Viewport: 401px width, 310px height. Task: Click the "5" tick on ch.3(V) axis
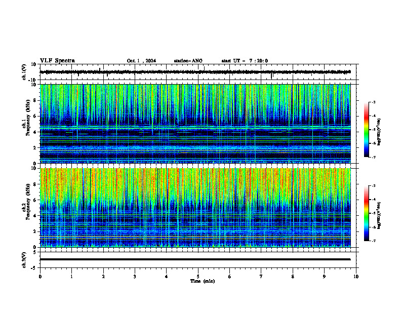[x=35, y=252]
